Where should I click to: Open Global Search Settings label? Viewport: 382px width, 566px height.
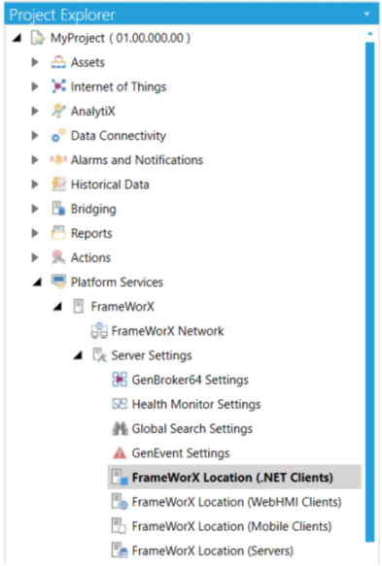pyautogui.click(x=192, y=429)
